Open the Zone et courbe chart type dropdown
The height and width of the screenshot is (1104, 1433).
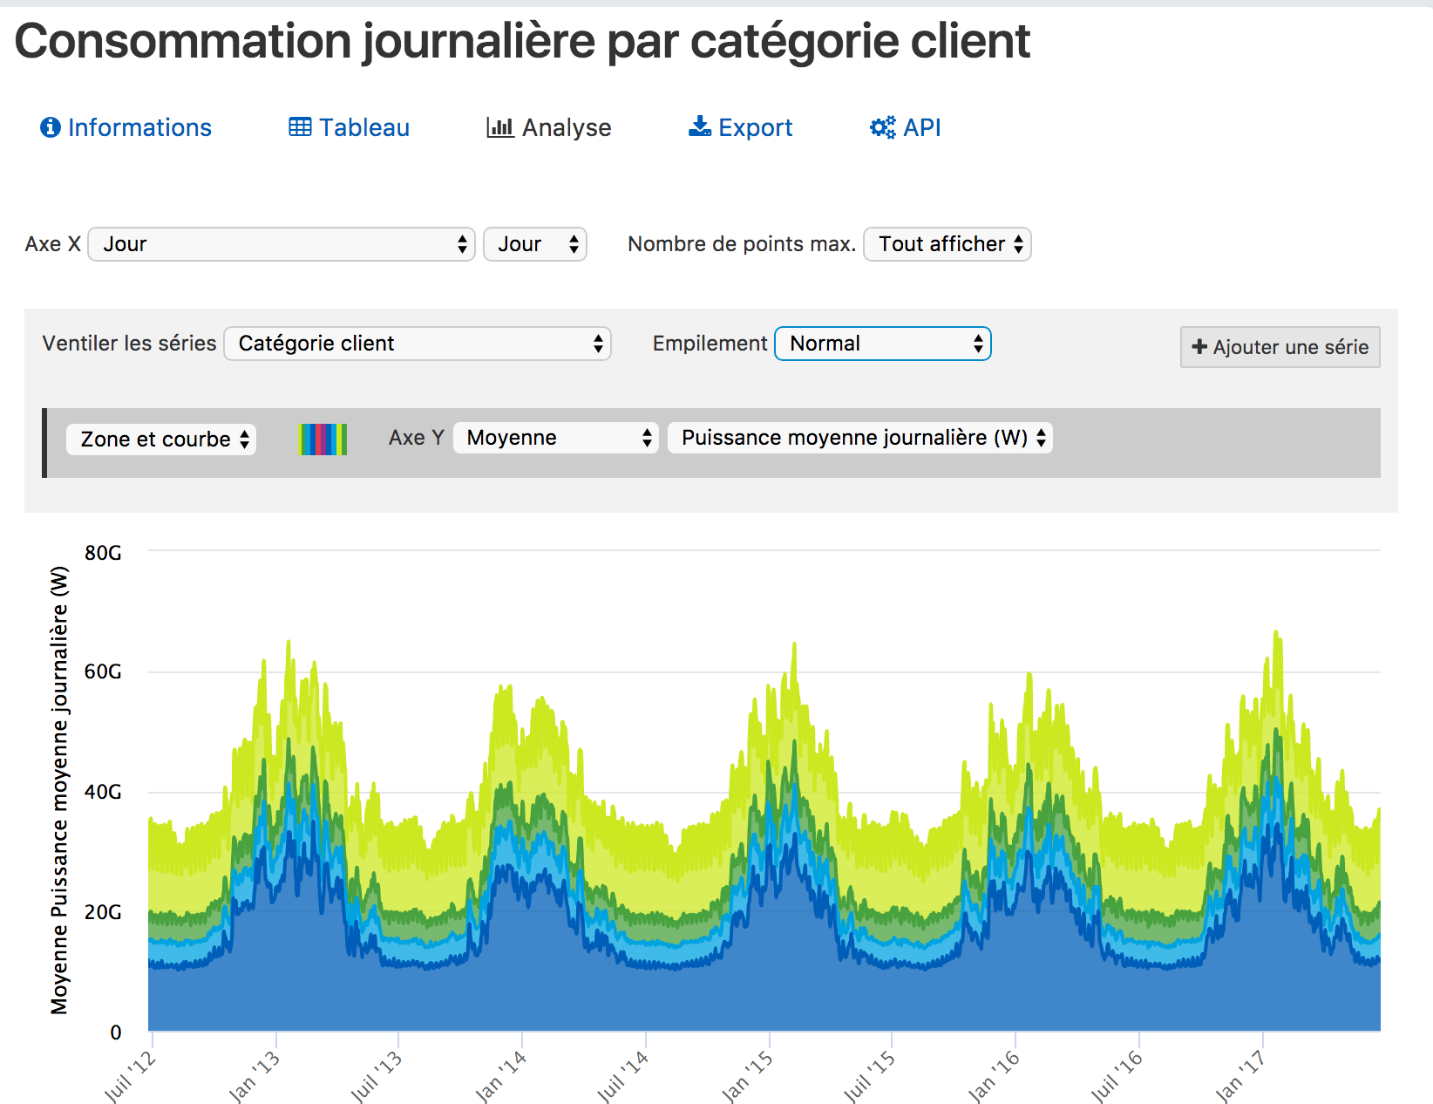[x=161, y=439]
